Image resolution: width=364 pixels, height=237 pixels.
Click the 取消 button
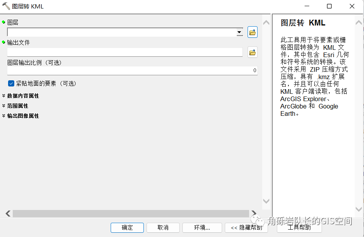pos(163,227)
